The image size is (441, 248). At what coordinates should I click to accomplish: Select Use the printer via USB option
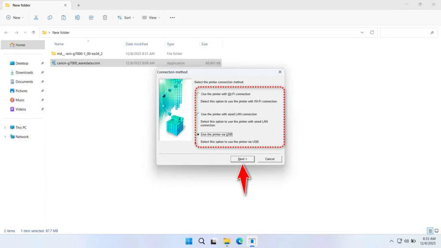coord(199,134)
